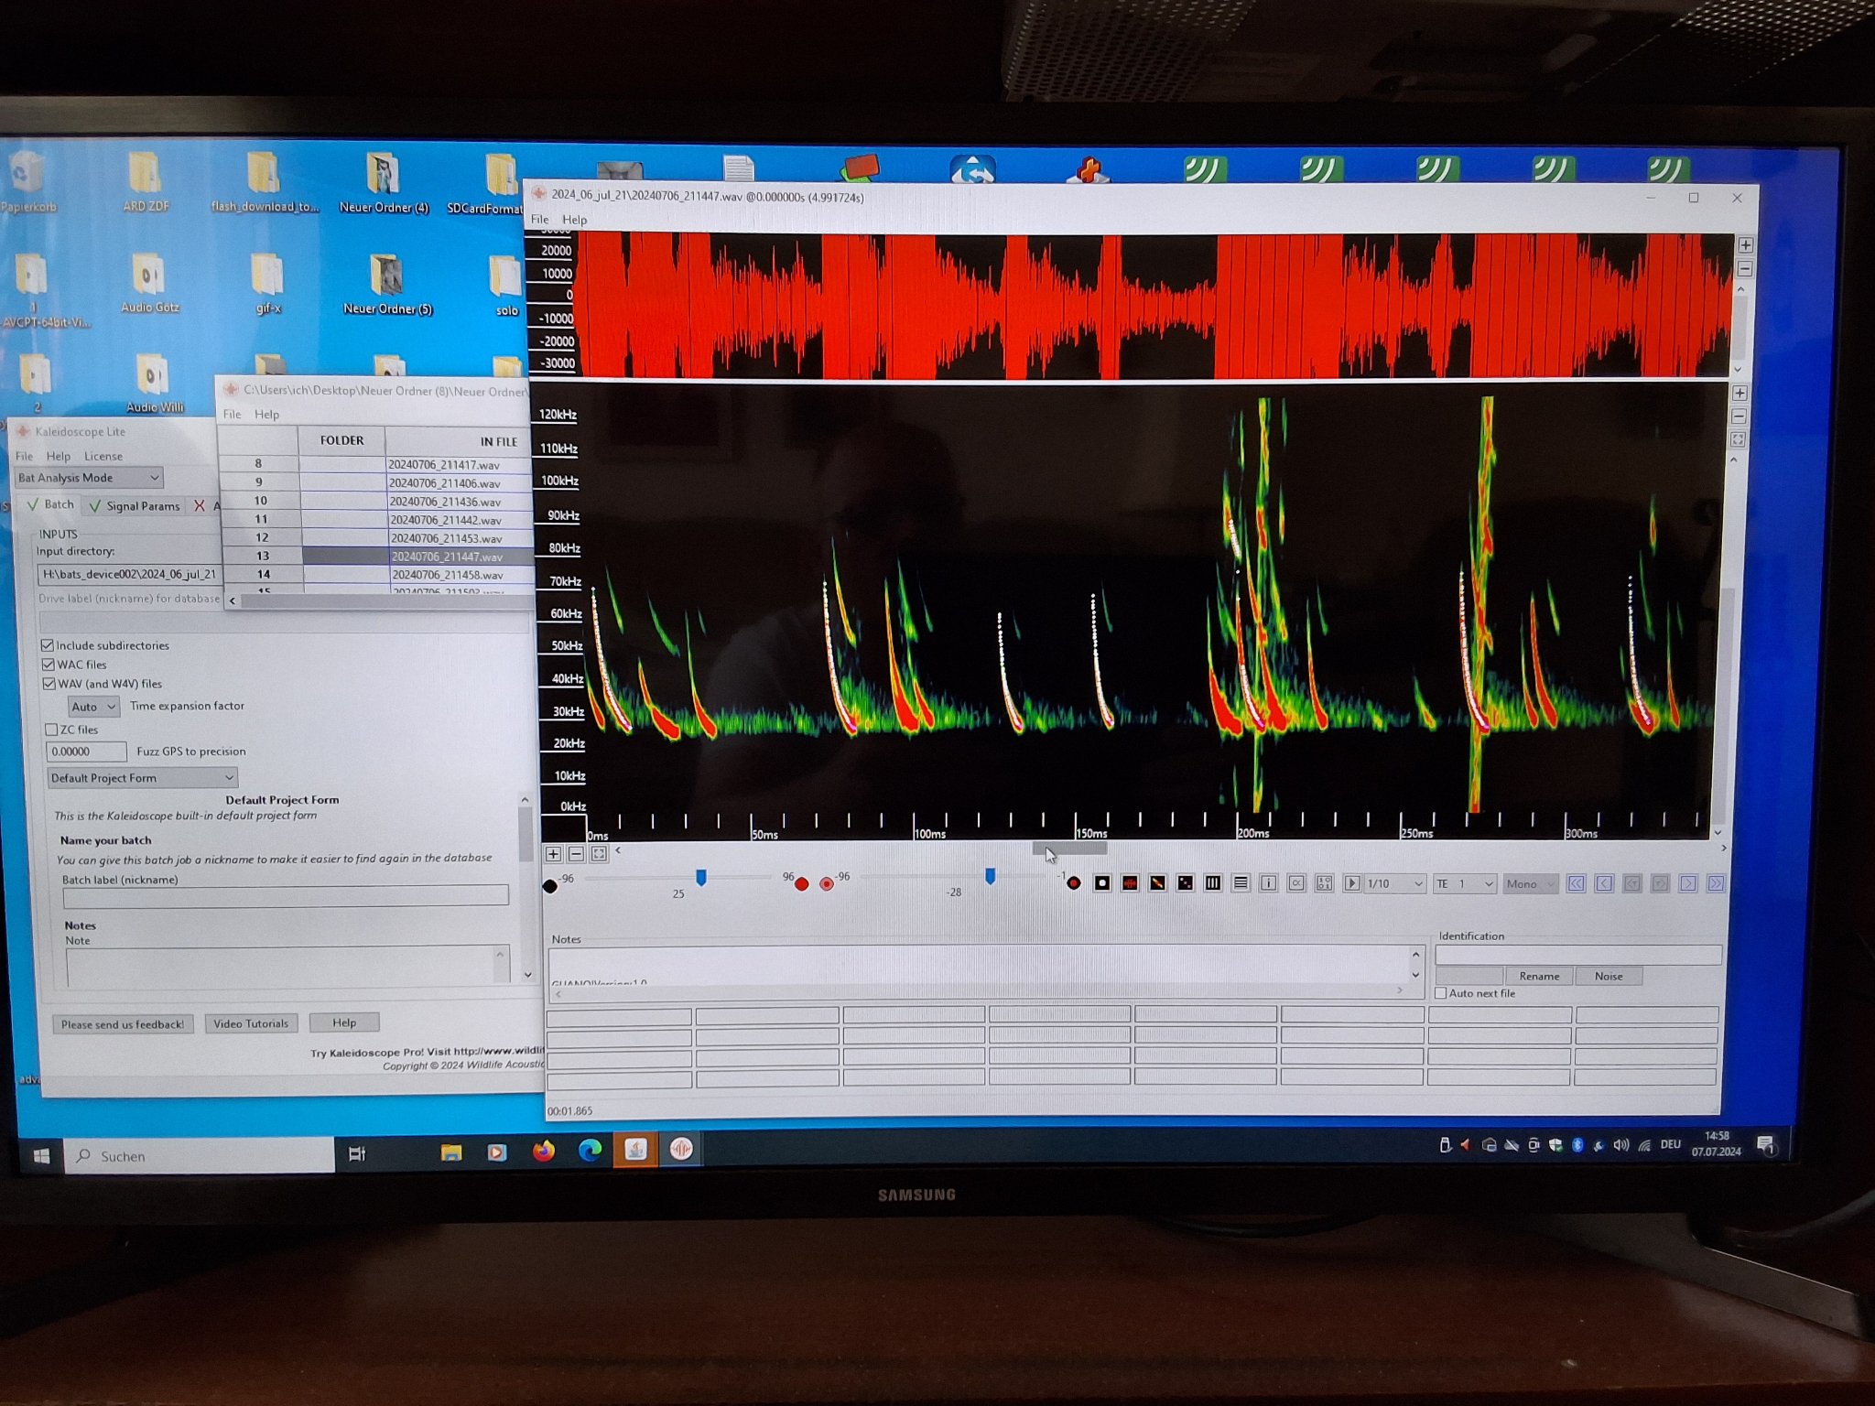Click the play audio button
Screen dimensions: 1875x1406
[1351, 883]
